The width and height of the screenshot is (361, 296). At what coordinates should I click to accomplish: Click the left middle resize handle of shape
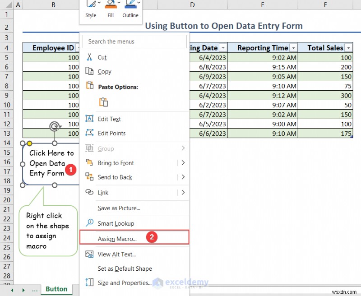[23, 164]
